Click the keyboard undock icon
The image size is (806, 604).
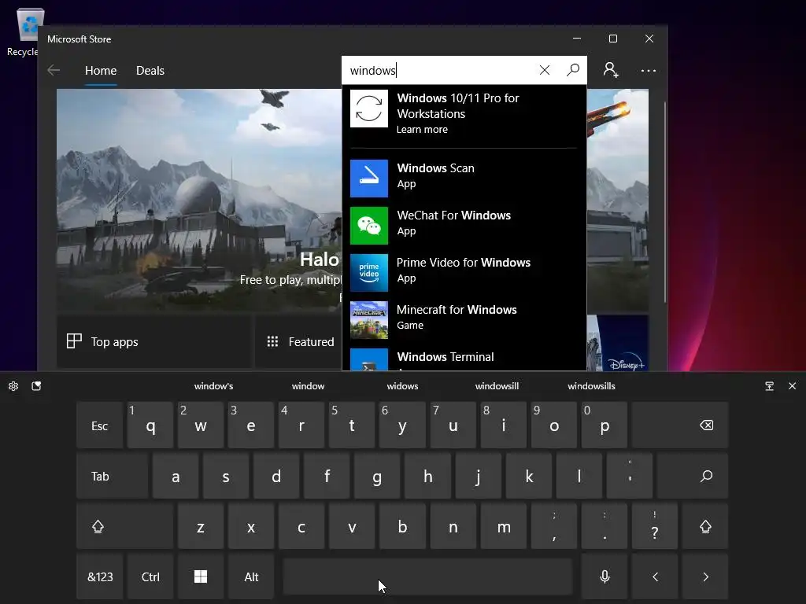[770, 386]
